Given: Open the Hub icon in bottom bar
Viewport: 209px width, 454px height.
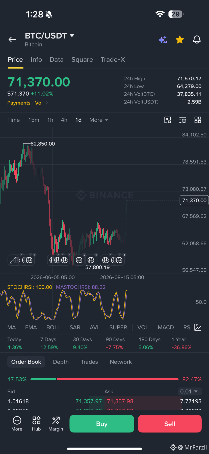Looking at the screenshot, I should click(x=36, y=424).
